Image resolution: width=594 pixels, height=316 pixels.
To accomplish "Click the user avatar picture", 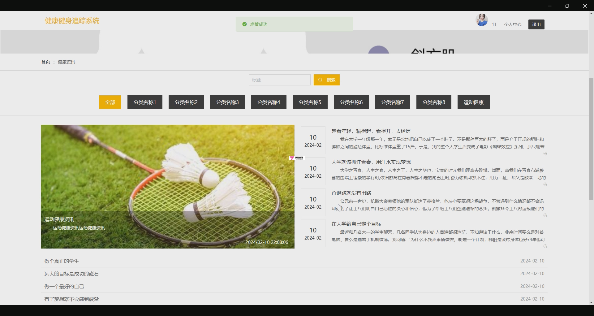I will point(482,20).
